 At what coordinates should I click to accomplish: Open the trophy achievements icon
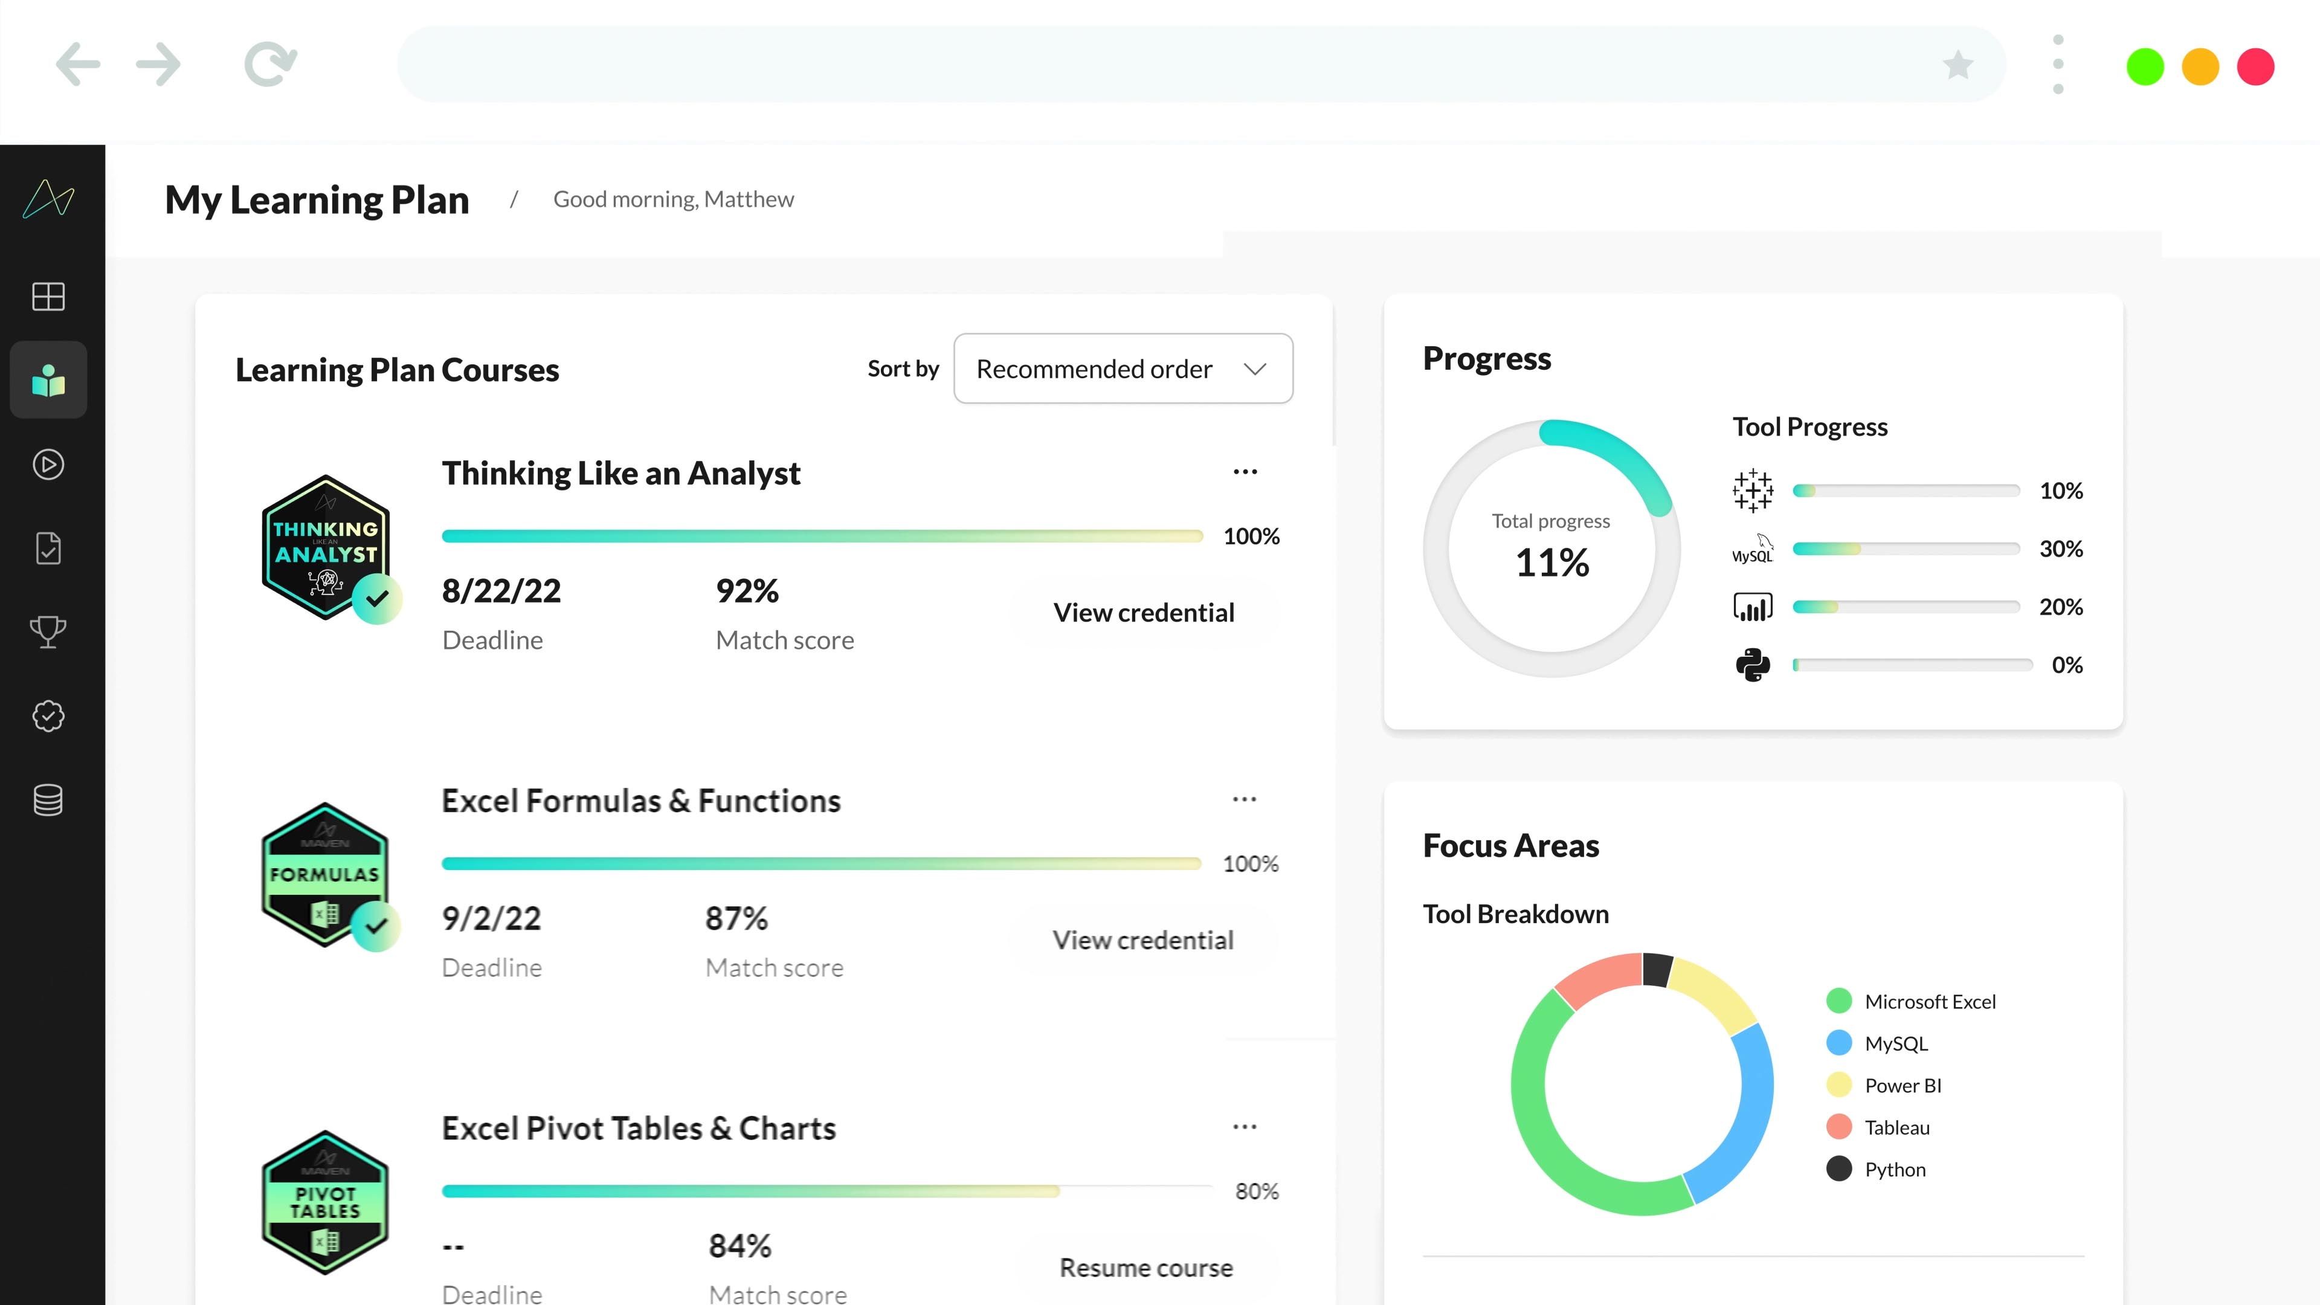[48, 631]
